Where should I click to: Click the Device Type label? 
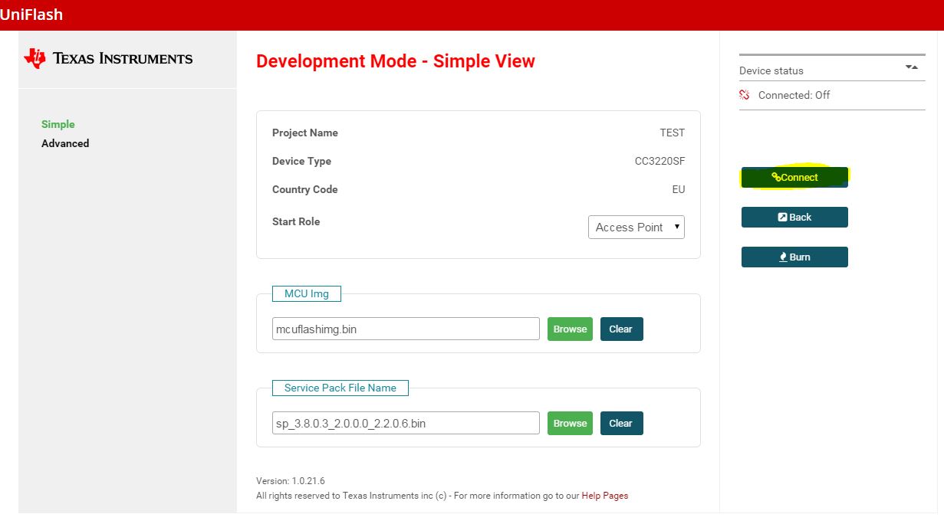click(x=301, y=161)
